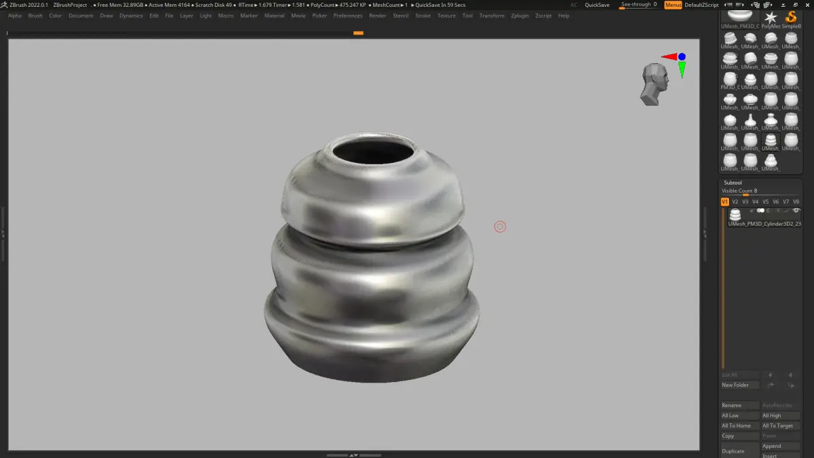
Task: Click the Duplicate subtool button
Action: 740,451
